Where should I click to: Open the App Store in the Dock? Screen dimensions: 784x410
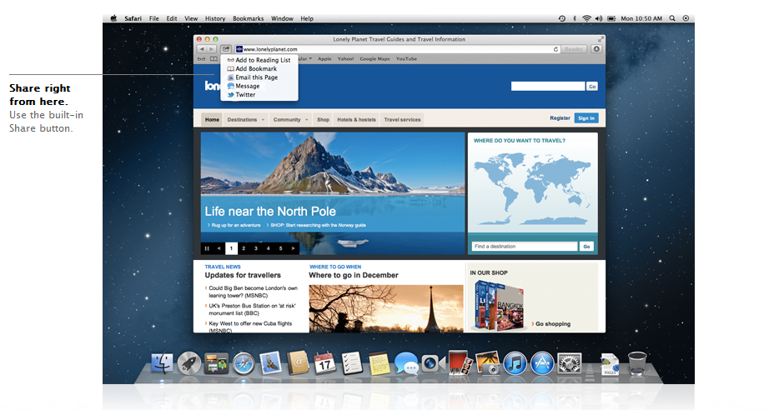click(x=542, y=363)
